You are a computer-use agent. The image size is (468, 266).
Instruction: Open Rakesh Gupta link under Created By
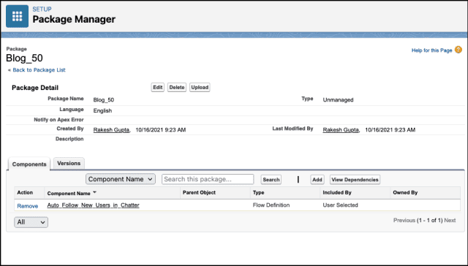(x=111, y=130)
